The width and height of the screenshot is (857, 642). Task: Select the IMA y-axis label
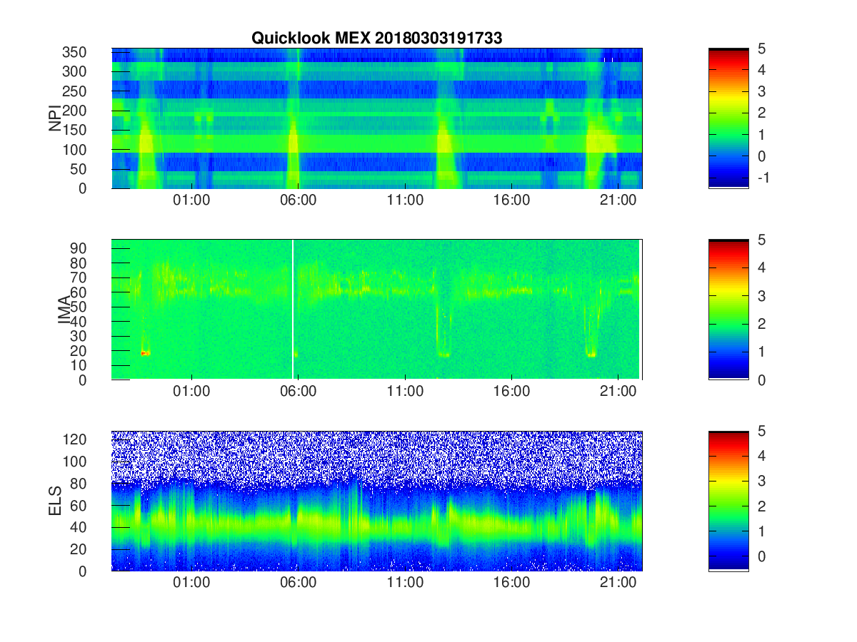[64, 310]
